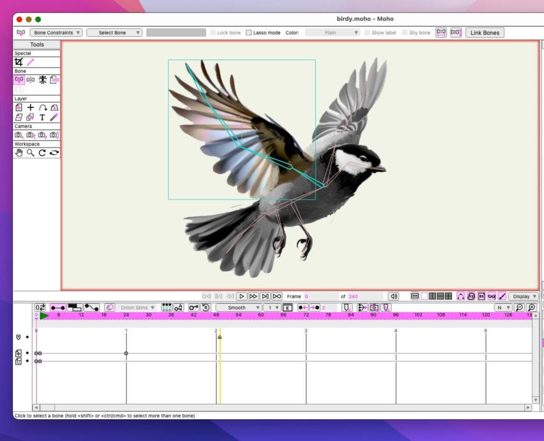The height and width of the screenshot is (441, 544).
Task: Click the Link Bones button
Action: [x=485, y=33]
